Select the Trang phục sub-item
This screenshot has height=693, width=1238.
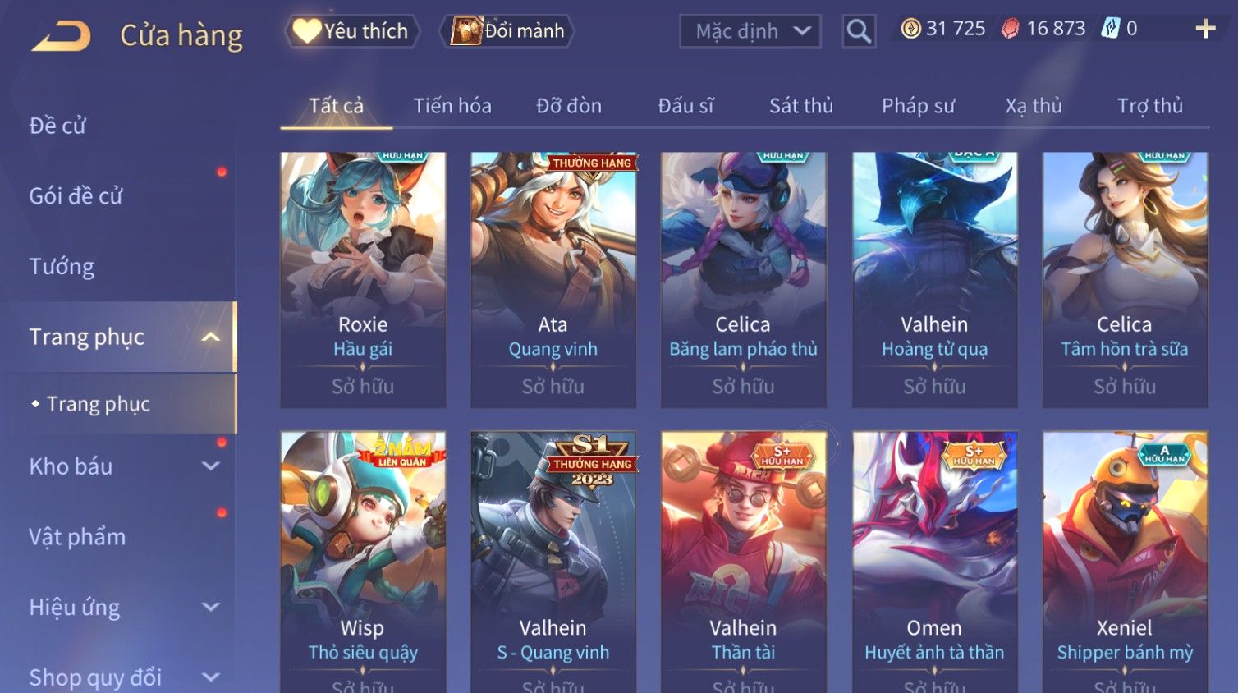[x=99, y=404]
